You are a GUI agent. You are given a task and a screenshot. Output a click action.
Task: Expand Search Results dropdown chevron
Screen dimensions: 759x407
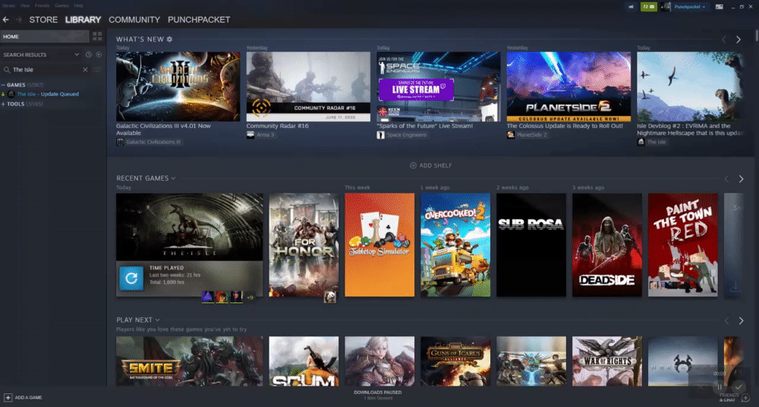77,55
